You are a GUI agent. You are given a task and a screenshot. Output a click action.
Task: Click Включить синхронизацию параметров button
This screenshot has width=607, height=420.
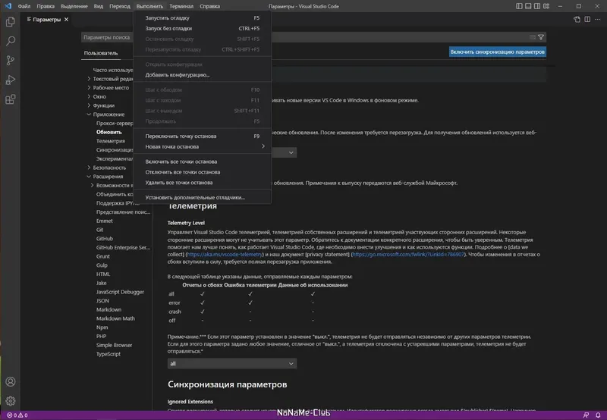pyautogui.click(x=498, y=52)
